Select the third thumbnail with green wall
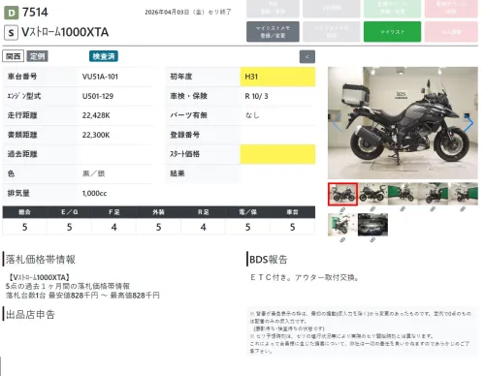Screen dimensions: 485x376 [403, 194]
